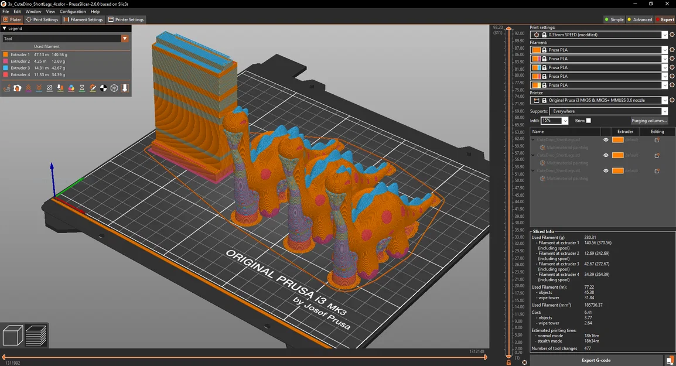Open the Help menu
Screen dimensions: 676x366
pyautogui.click(x=95, y=12)
